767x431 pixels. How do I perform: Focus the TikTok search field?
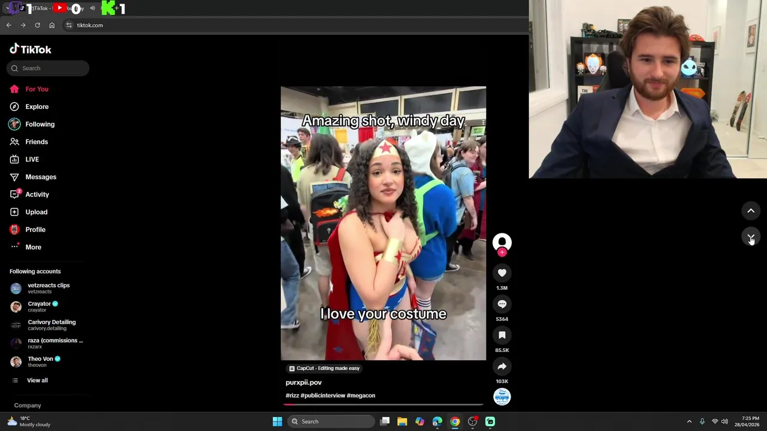(x=48, y=68)
